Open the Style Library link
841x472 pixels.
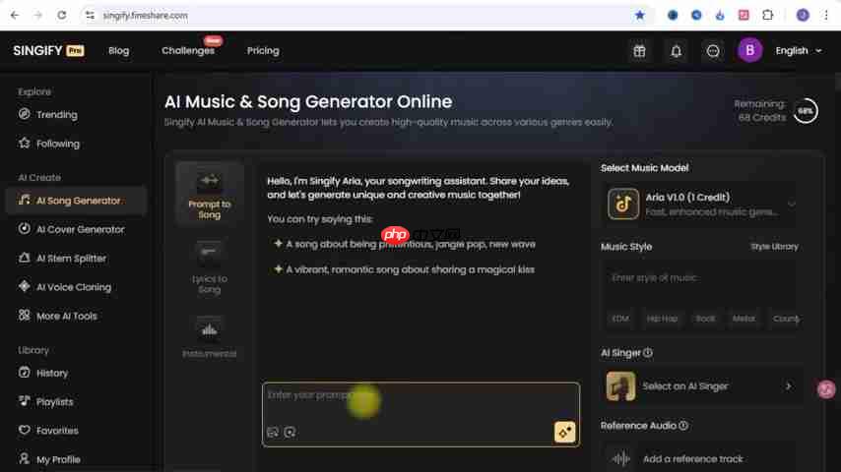click(774, 247)
